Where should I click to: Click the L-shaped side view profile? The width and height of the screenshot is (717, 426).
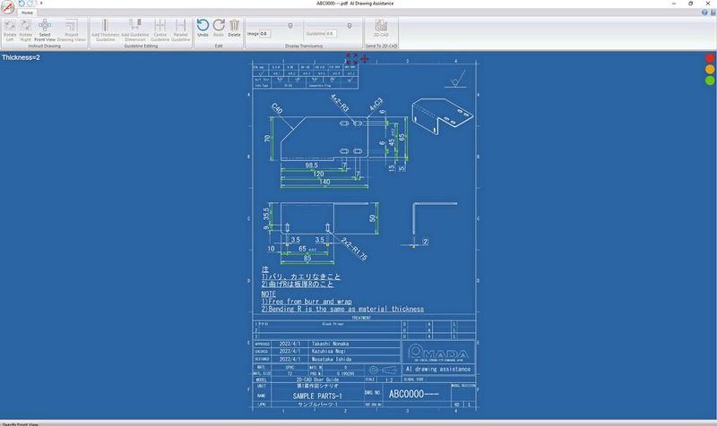pyautogui.click(x=435, y=219)
